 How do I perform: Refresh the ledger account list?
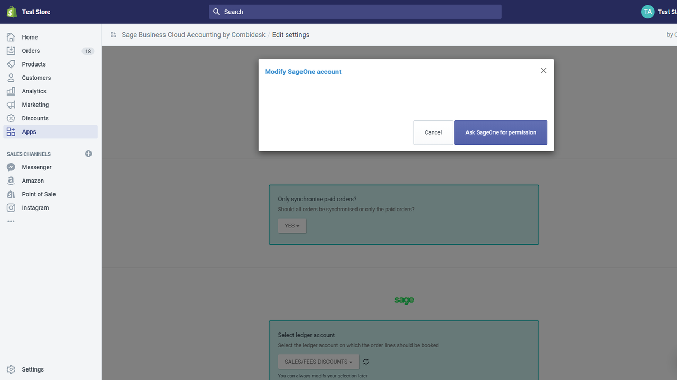tap(365, 362)
